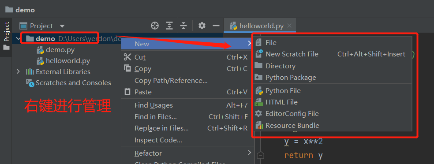Screen dimensions: 434x164
Task: Click vertical Project tool window label
Action: [x=7, y=32]
